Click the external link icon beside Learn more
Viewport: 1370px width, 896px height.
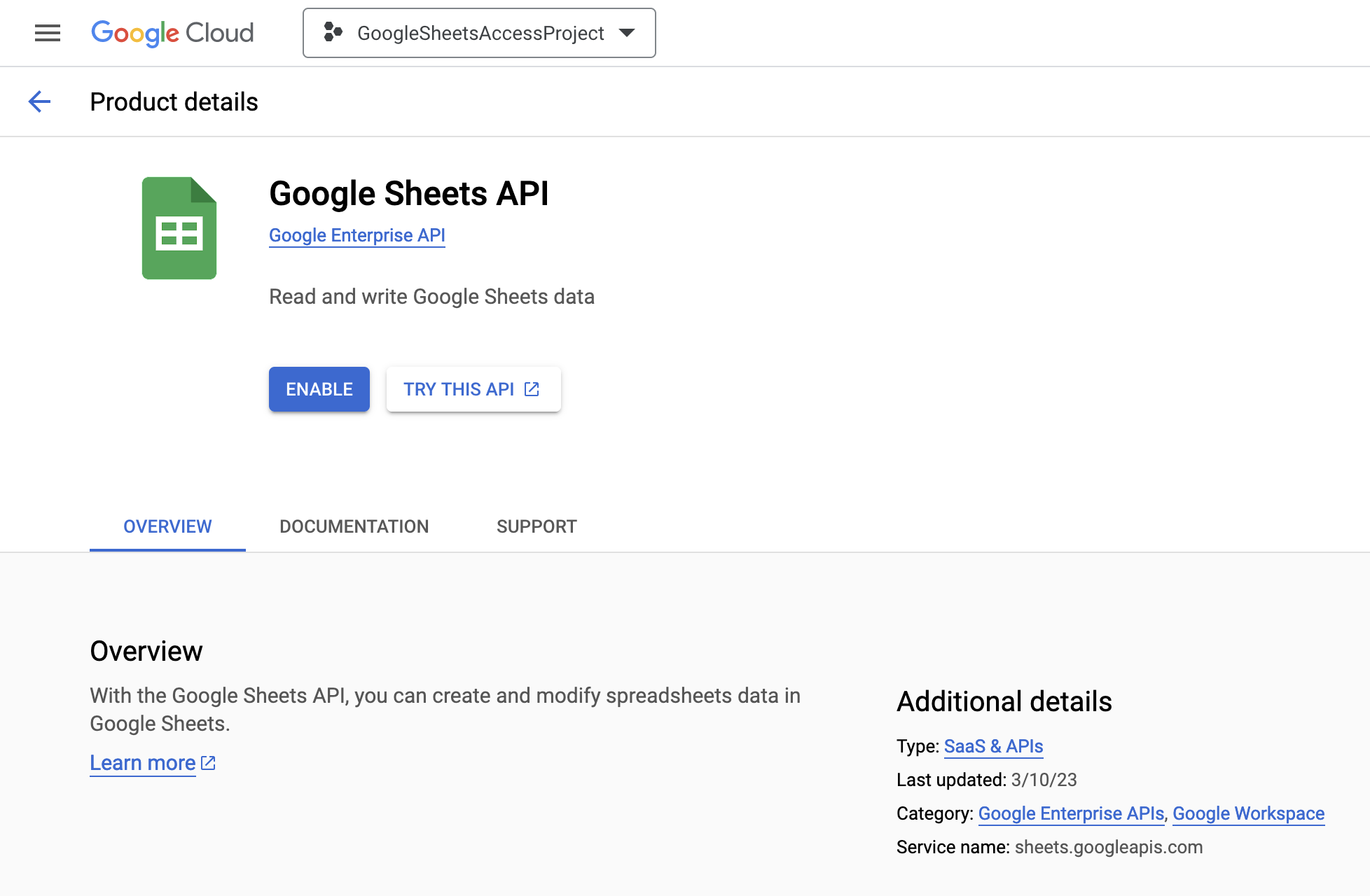click(208, 763)
